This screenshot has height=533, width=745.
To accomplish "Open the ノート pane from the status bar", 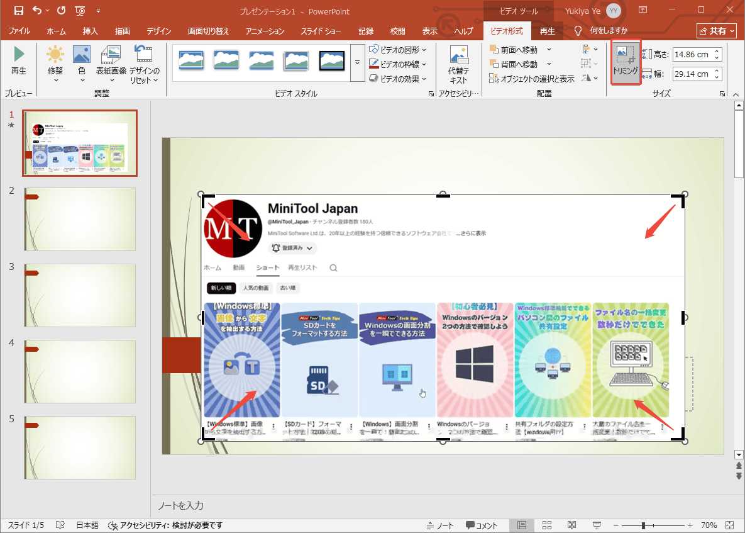I will pyautogui.click(x=440, y=525).
